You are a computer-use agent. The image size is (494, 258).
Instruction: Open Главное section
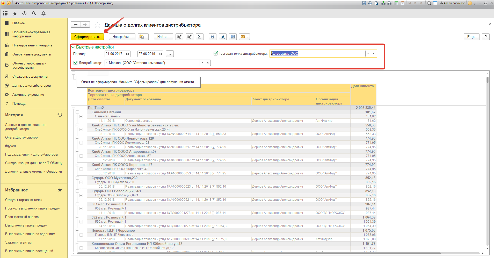pos(19,23)
